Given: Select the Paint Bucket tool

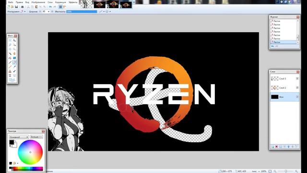Looking at the screenshot, I should [10, 58].
